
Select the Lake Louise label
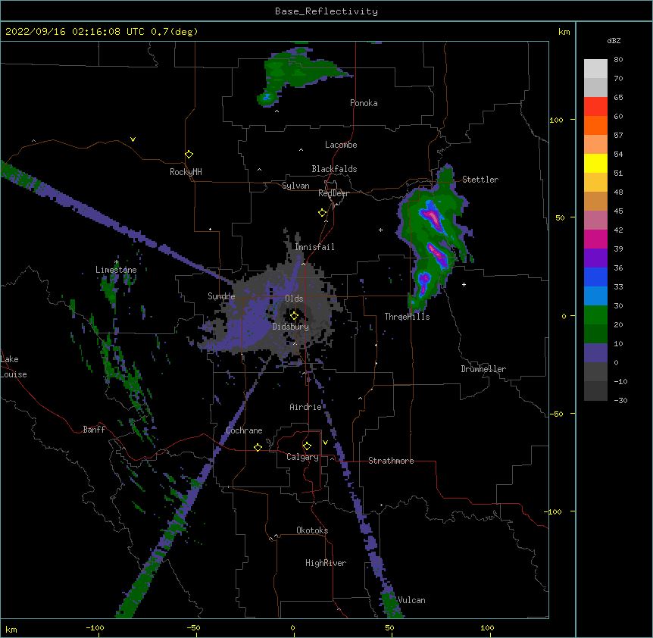tap(14, 367)
